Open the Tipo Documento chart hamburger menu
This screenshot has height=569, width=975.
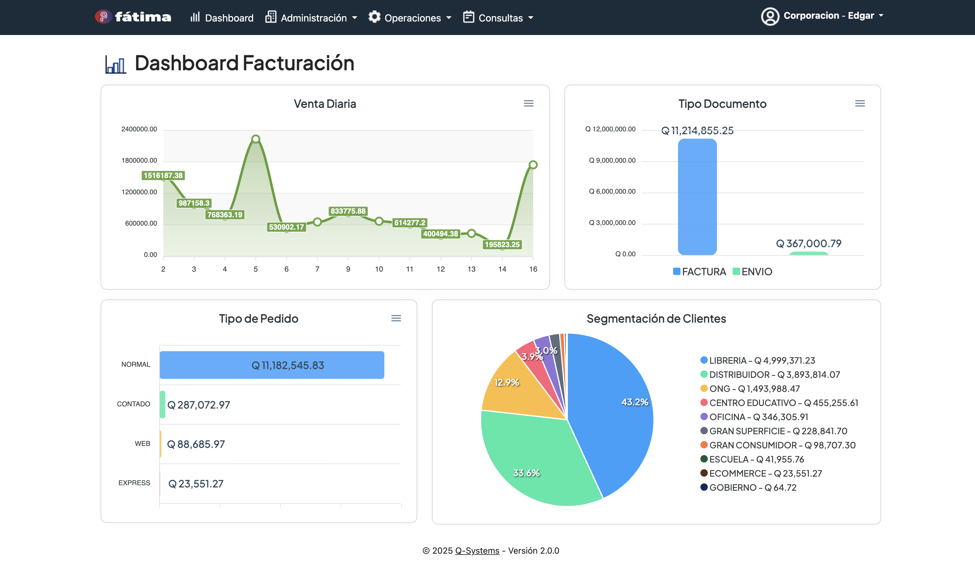tap(860, 103)
